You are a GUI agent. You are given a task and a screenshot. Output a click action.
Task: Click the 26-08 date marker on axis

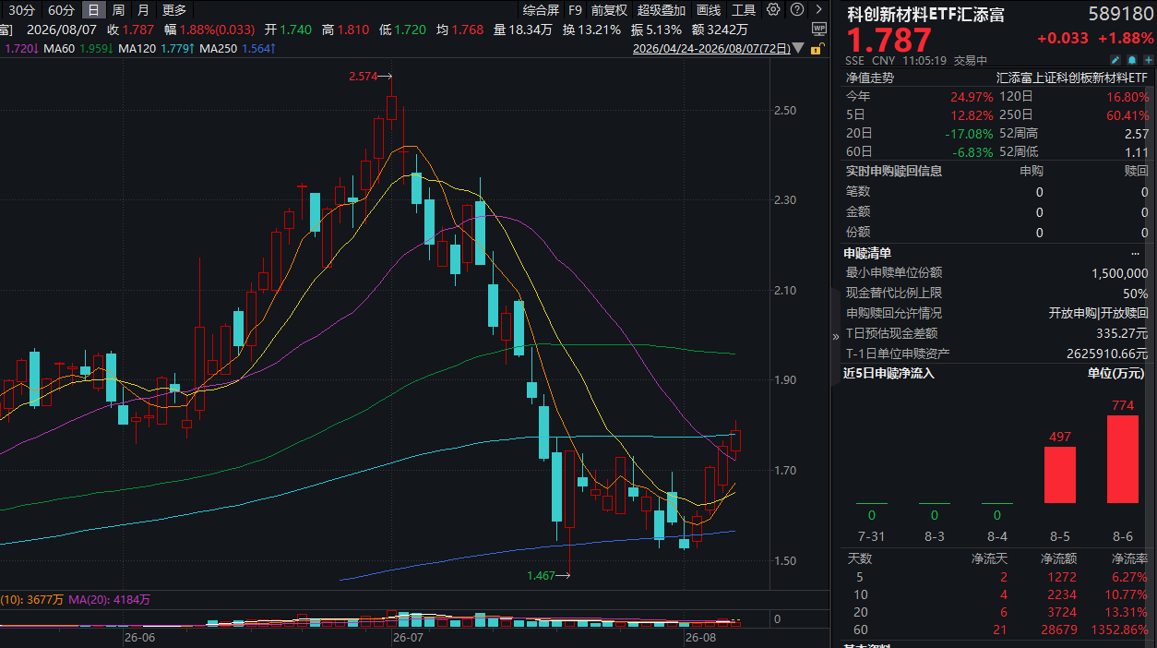(x=700, y=637)
